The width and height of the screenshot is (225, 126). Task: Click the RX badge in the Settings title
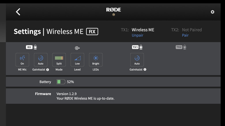(x=92, y=31)
